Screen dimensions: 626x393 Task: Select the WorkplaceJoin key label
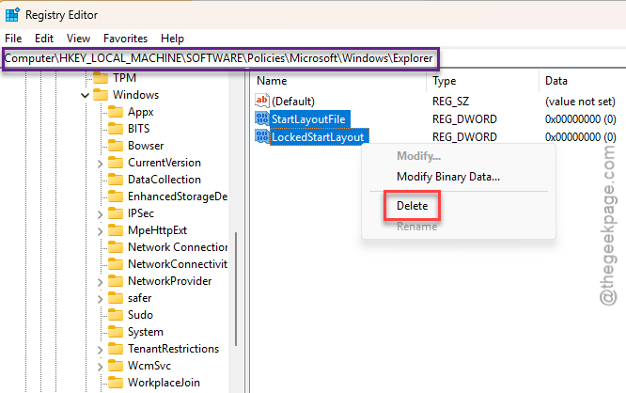point(164,383)
